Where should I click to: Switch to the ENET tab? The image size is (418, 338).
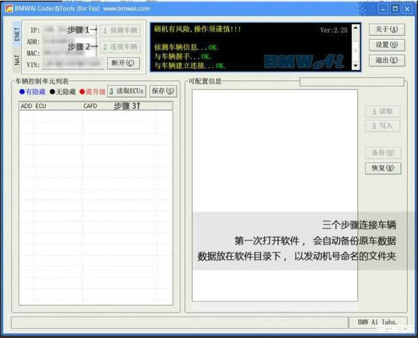click(17, 34)
